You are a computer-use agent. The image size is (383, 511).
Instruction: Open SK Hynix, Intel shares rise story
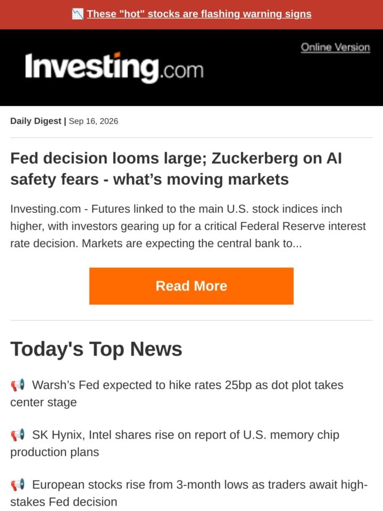click(x=175, y=443)
